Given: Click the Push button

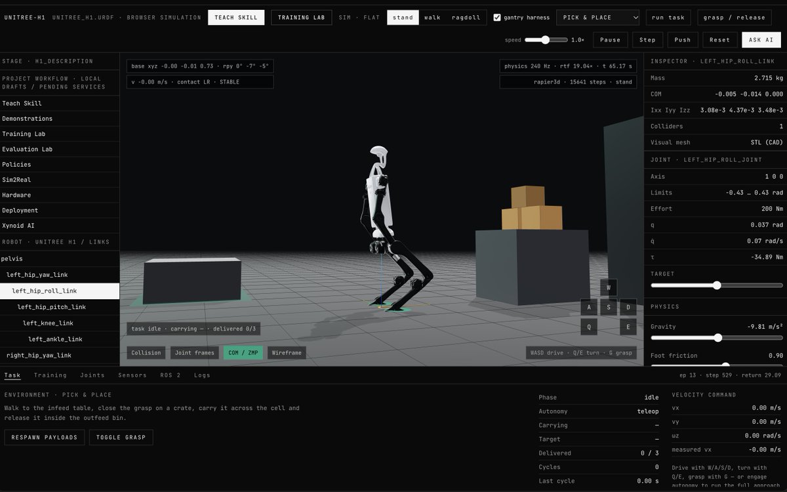Looking at the screenshot, I should click(x=683, y=40).
